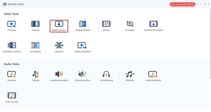Image resolution: width=211 pixels, height=112 pixels.
Task: Click the vertical scrollbar on the right
Action: pos(210,44)
